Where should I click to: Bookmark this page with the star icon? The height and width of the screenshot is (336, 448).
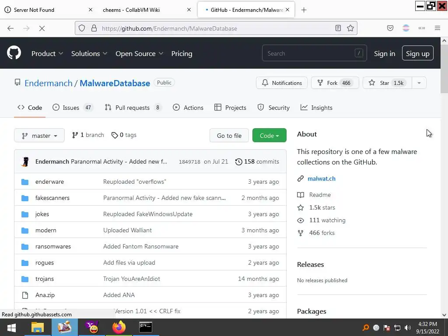(350, 28)
